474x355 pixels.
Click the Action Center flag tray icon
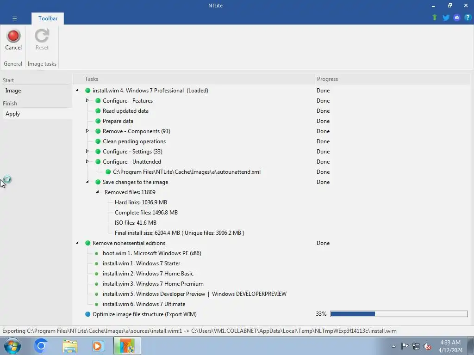(405, 346)
